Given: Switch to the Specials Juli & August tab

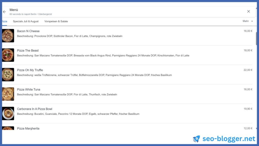Looking at the screenshot, I should 26,21.
